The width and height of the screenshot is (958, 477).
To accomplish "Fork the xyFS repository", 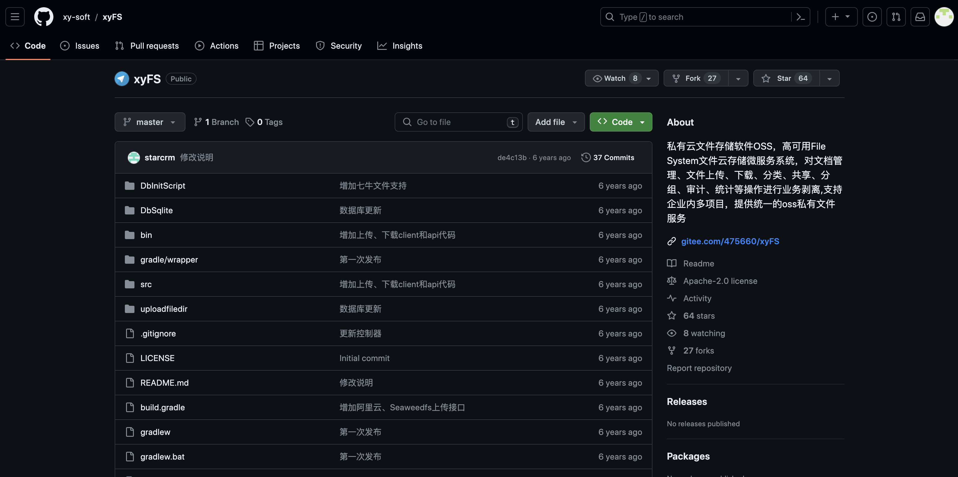I will pos(696,78).
